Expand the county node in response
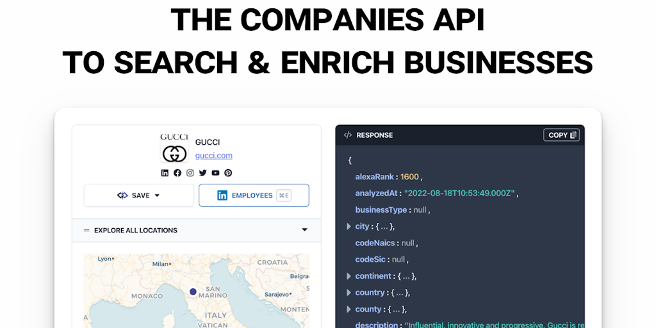This screenshot has height=328, width=656. (x=349, y=309)
